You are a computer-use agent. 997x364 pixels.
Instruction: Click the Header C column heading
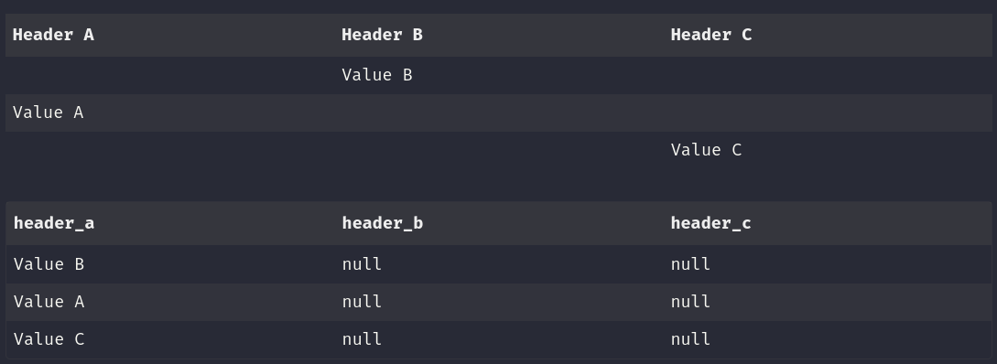point(710,35)
